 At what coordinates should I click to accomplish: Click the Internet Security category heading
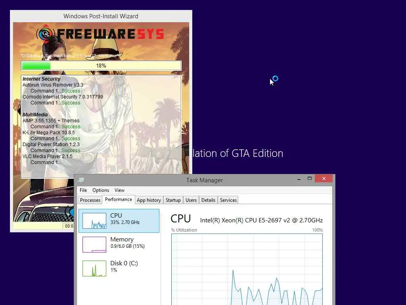41,79
